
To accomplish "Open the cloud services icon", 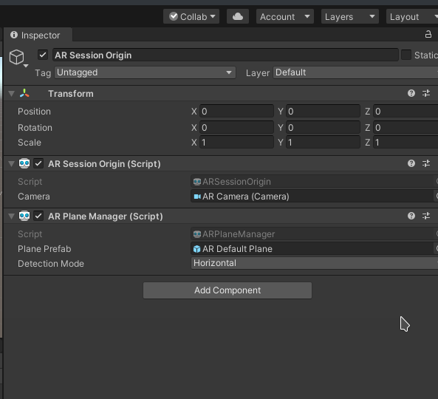I will click(x=238, y=16).
